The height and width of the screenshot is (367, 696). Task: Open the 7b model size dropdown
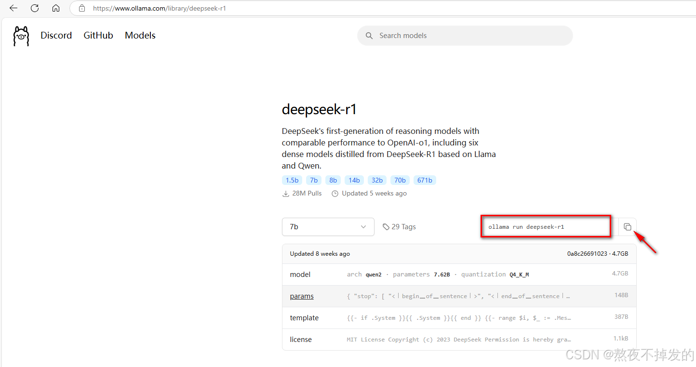328,227
